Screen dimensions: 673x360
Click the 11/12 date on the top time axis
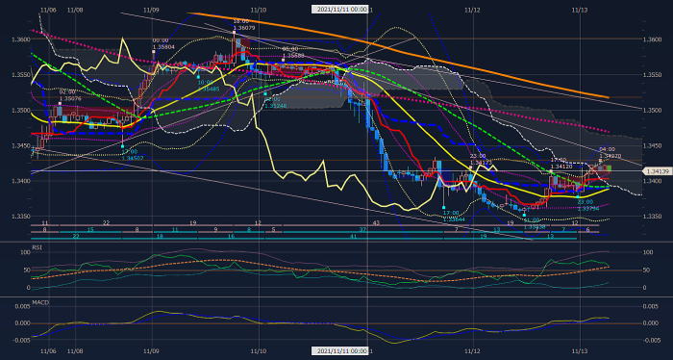tap(472, 9)
